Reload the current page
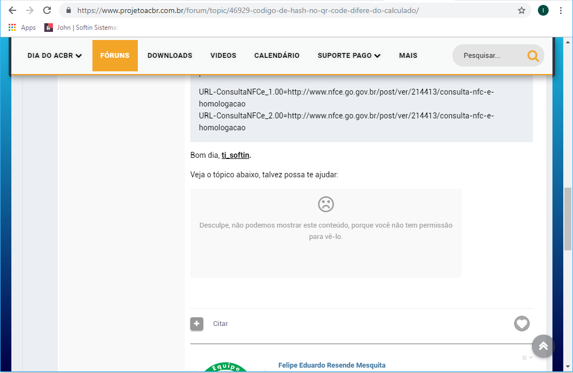Image resolution: width=573 pixels, height=373 pixels. click(47, 11)
